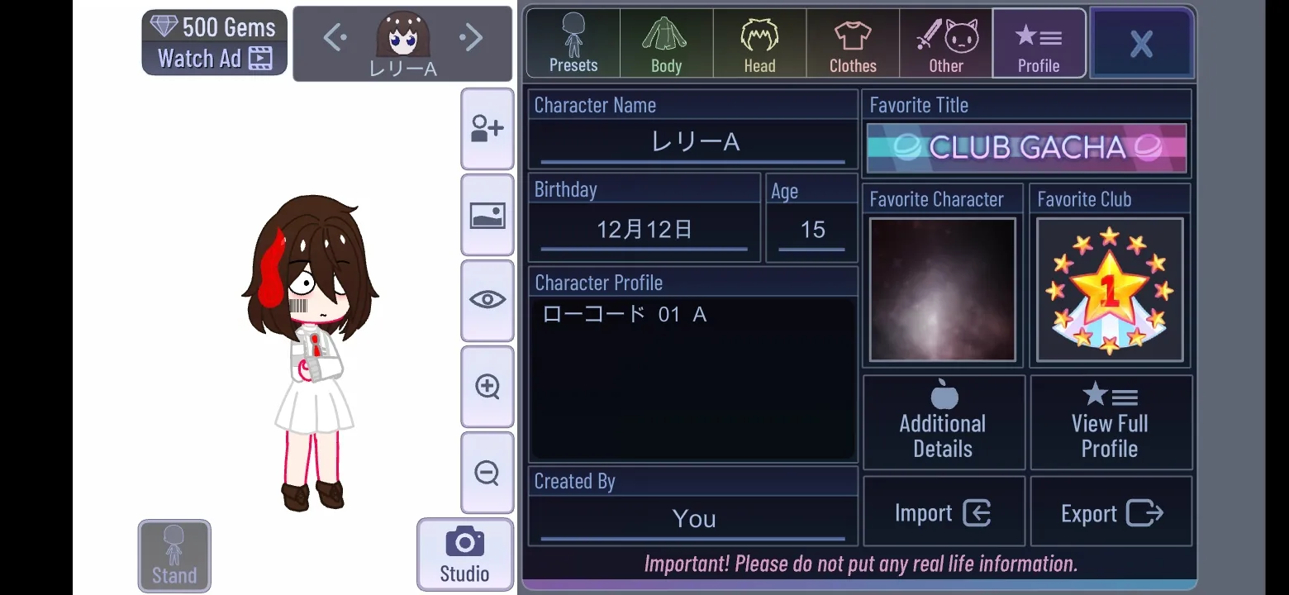The height and width of the screenshot is (595, 1289).
Task: Click the Export button
Action: point(1111,512)
